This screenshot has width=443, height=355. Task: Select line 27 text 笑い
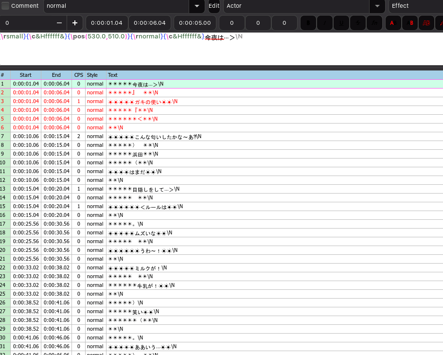[138, 312]
